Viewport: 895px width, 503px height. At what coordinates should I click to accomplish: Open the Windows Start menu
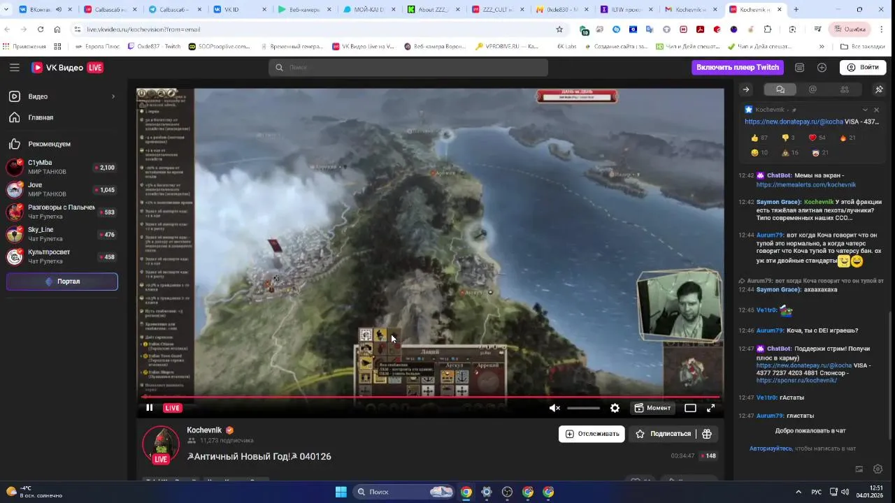pos(341,492)
